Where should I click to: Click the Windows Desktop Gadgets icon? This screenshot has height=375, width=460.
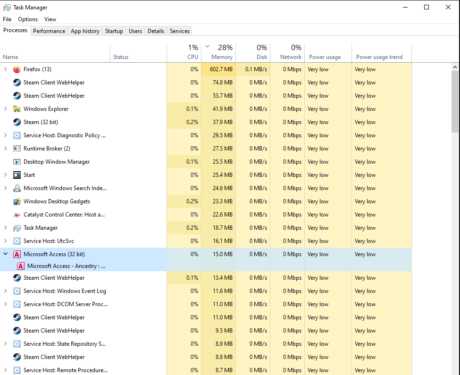tap(17, 201)
